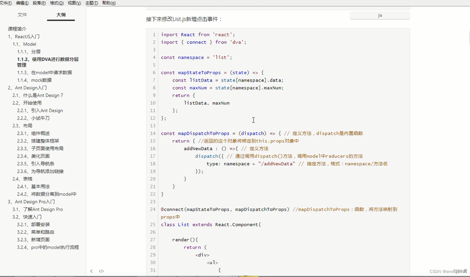Click code line const namespace = 'list';
Image resolution: width=470 pixels, height=277 pixels.
196,58
